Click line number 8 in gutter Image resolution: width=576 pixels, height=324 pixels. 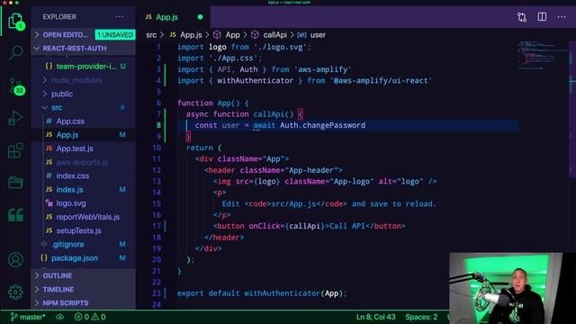pos(158,125)
